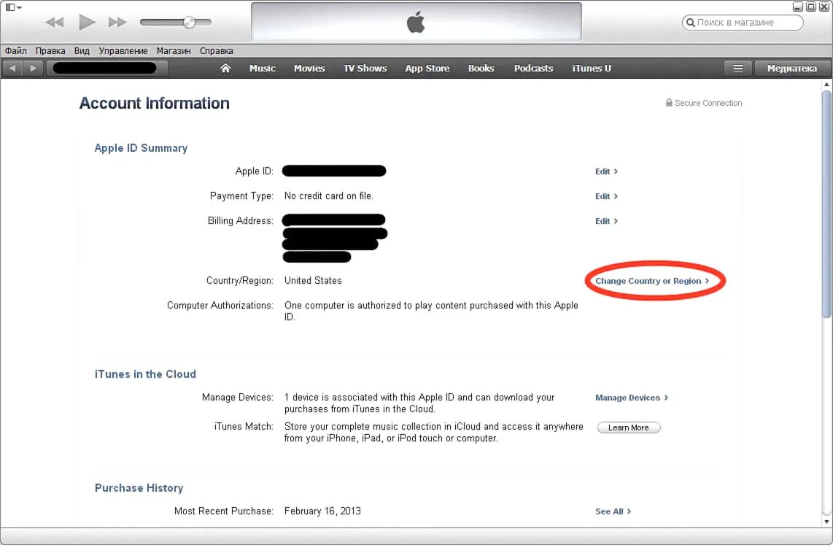This screenshot has width=833, height=553.
Task: Open the window mode dropdown icon at top-left
Action: 14,7
